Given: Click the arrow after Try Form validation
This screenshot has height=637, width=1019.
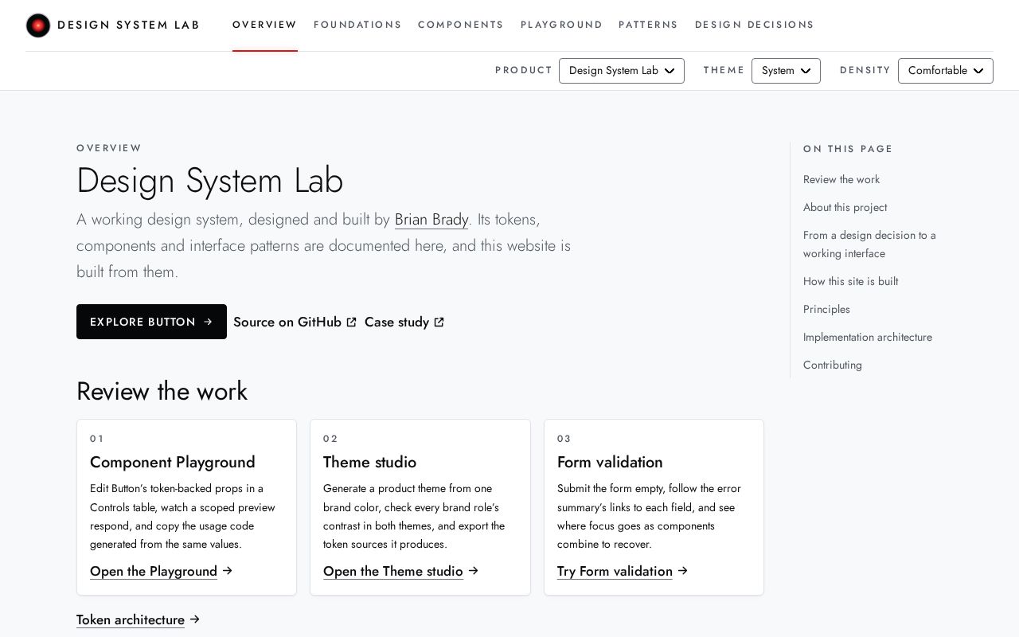Looking at the screenshot, I should click(683, 571).
